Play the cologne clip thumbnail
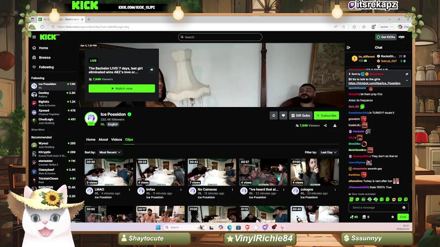This screenshot has height=247, width=440. [315, 172]
